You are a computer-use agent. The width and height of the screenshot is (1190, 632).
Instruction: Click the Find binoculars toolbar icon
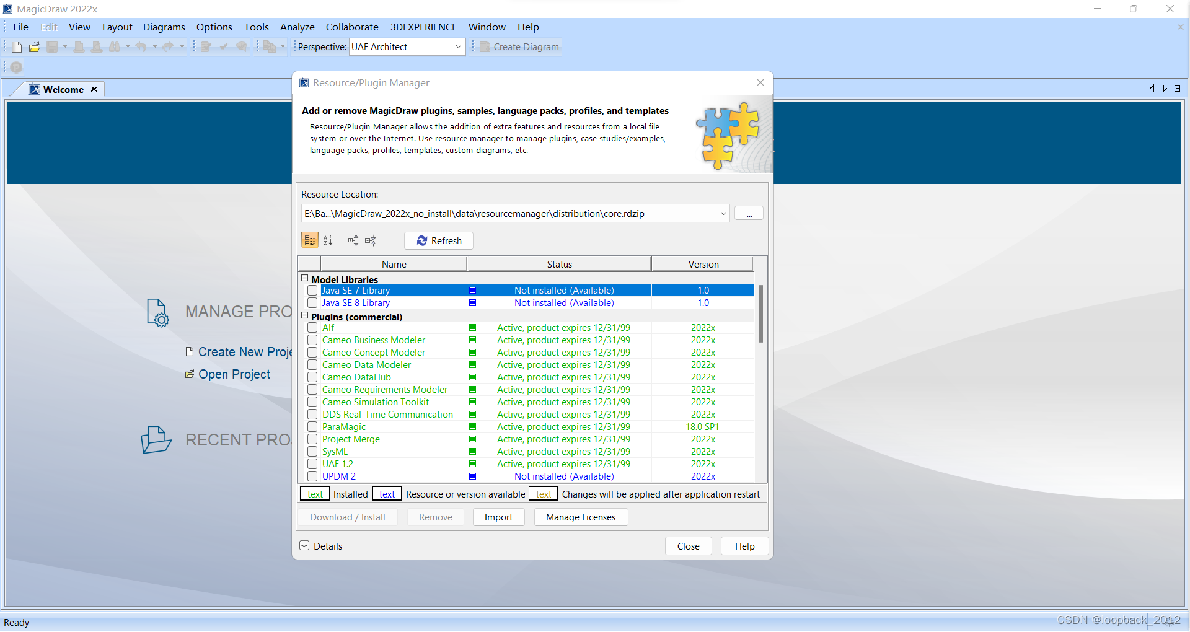[x=115, y=47]
